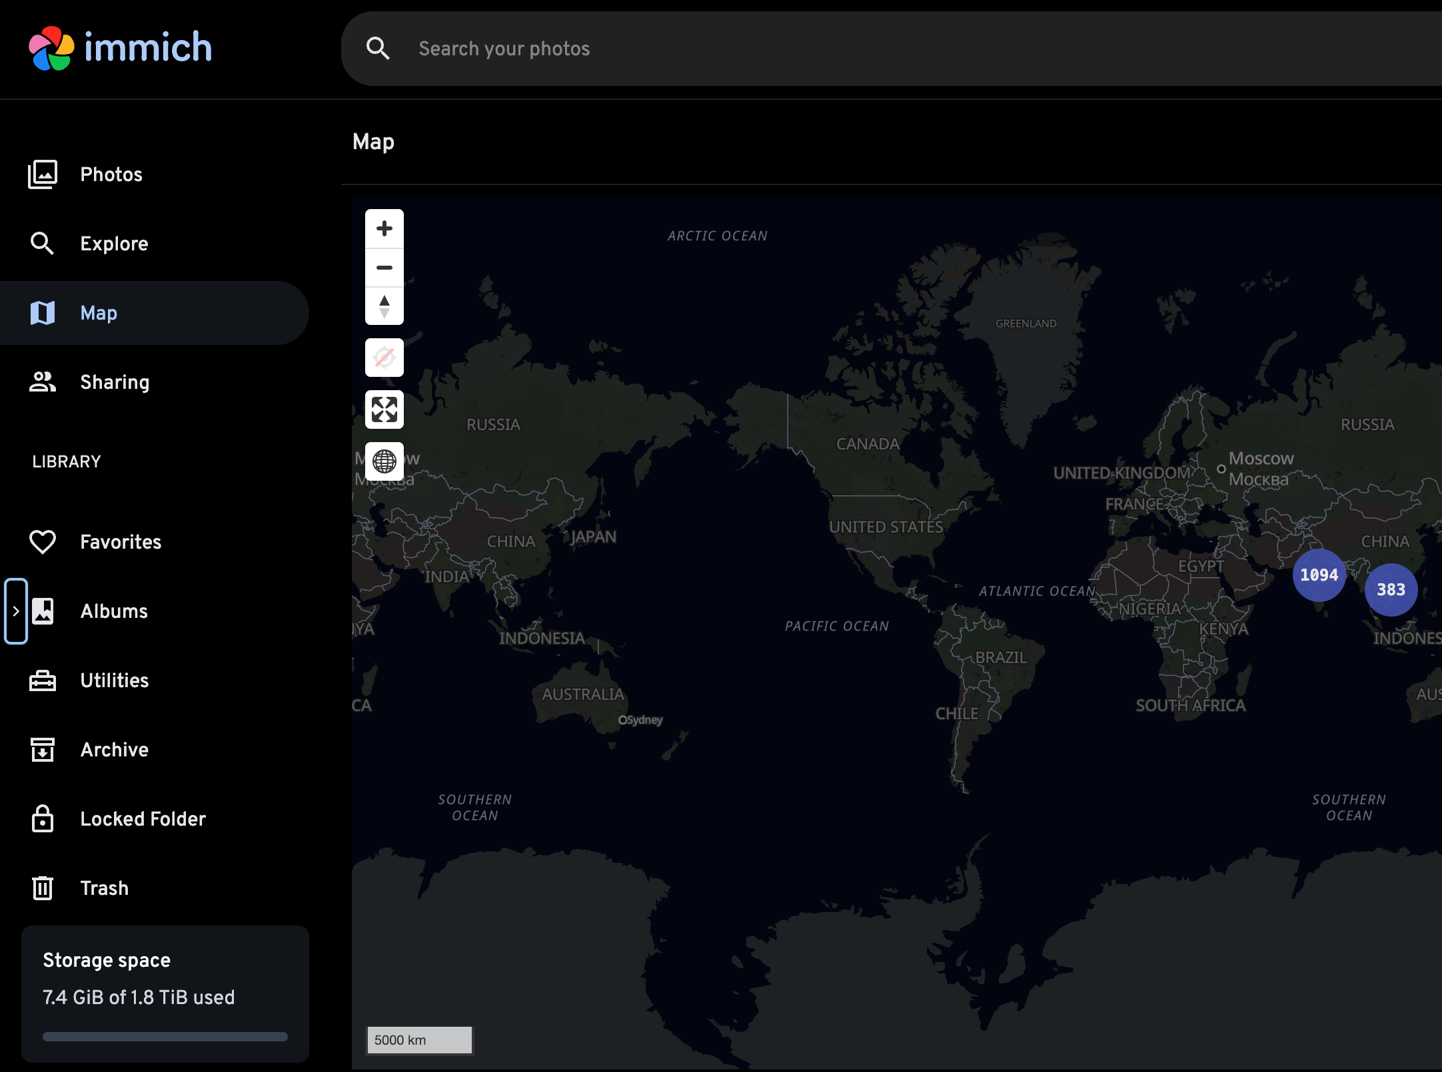Open Utilities
The height and width of the screenshot is (1072, 1442).
pyautogui.click(x=155, y=680)
